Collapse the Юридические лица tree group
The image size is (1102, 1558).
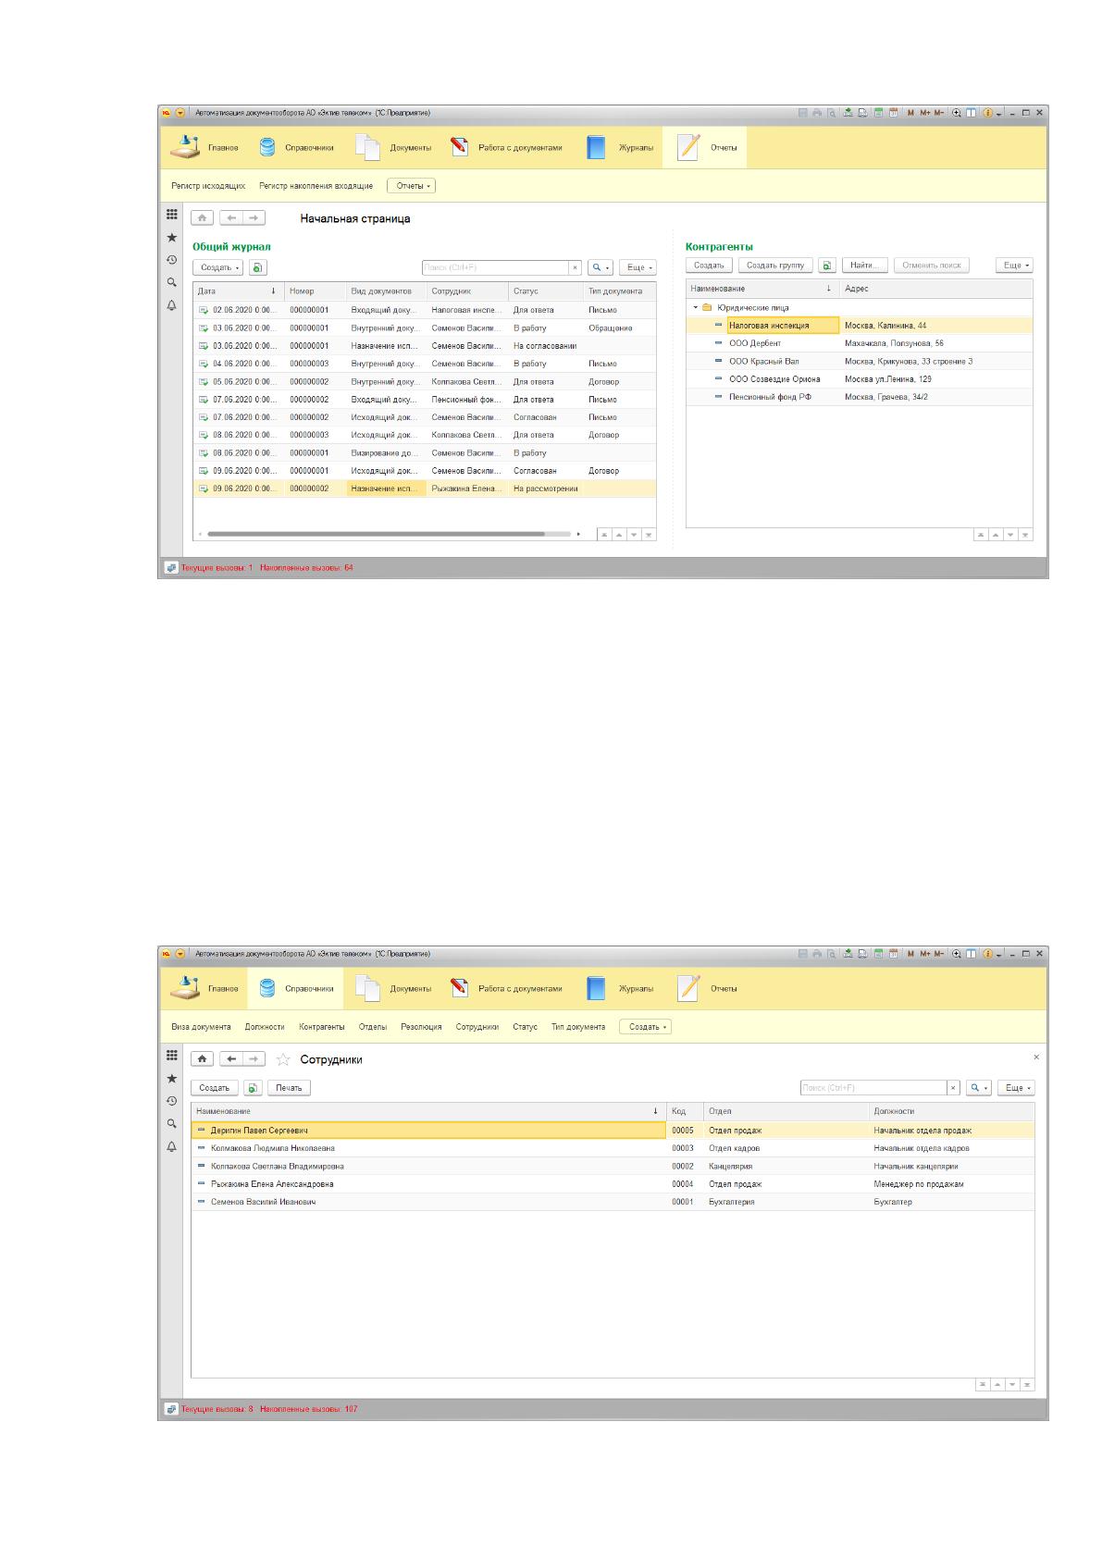click(x=696, y=307)
